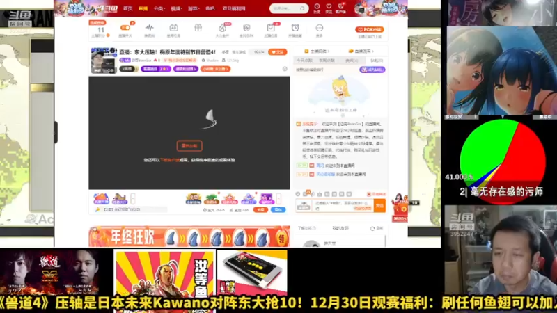Viewport: 557px width, 313px height.
Task: Click the blue 背包 backpack button
Action: coord(278,210)
